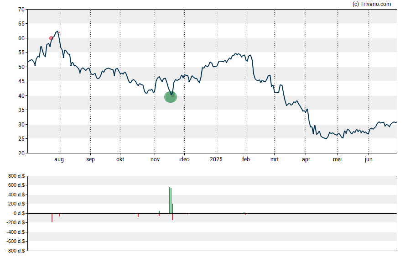Click the '70' price axis label

click(x=21, y=10)
